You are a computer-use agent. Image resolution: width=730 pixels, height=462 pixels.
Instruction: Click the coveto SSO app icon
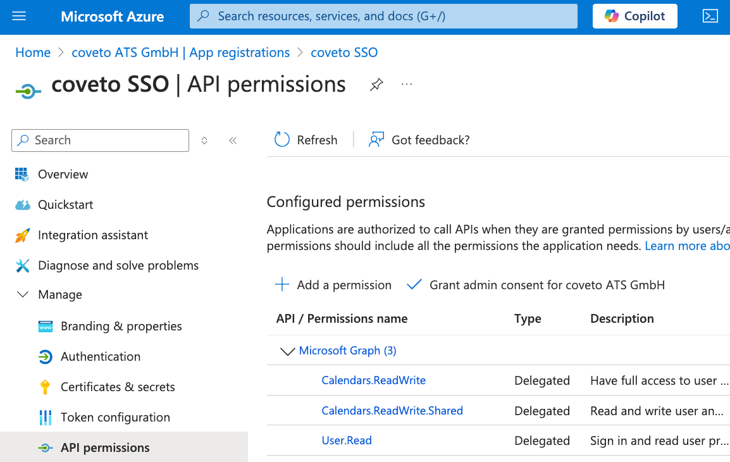tap(28, 91)
